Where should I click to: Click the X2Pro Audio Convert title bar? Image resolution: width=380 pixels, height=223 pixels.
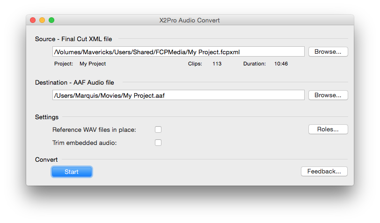pyautogui.click(x=190, y=20)
